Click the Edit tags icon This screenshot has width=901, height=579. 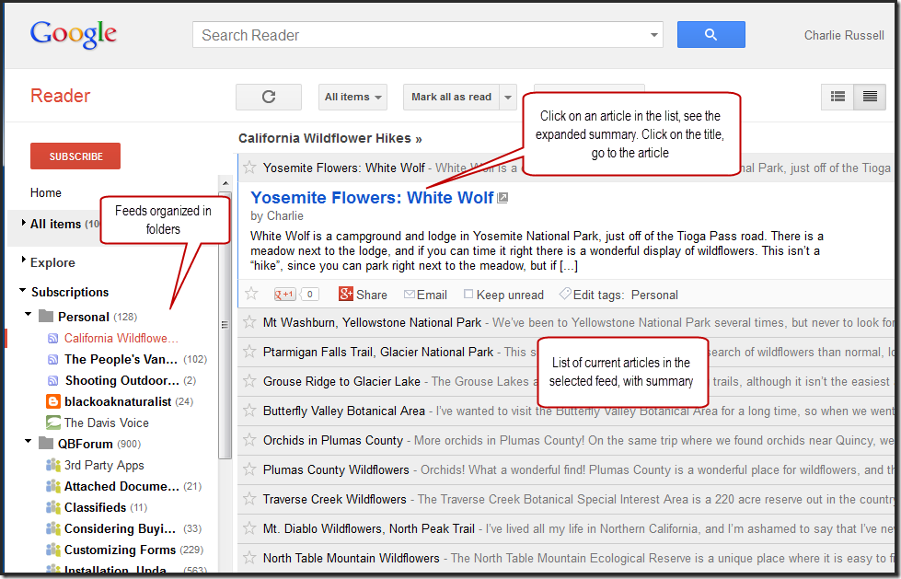tap(565, 294)
